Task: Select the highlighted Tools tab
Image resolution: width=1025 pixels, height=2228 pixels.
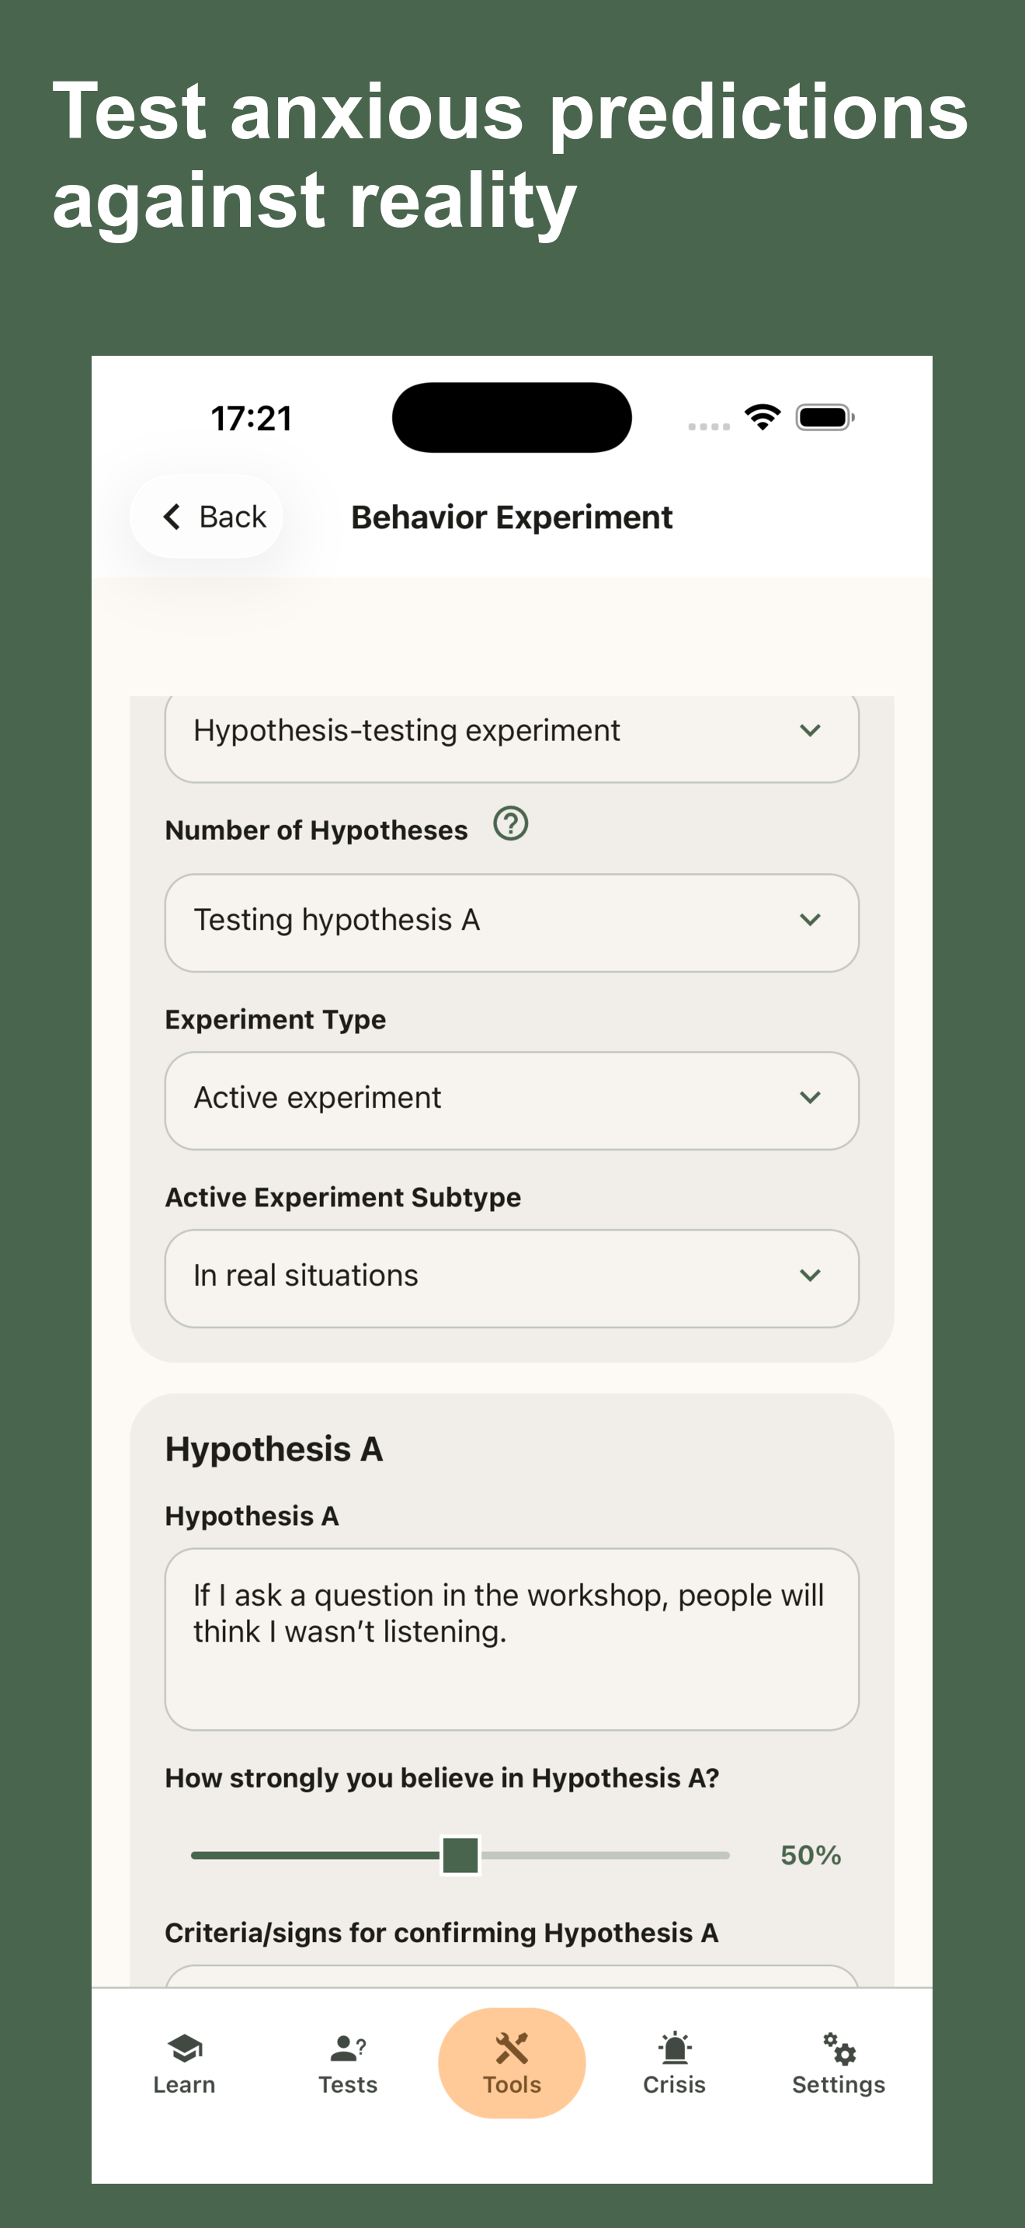Action: tap(512, 2063)
